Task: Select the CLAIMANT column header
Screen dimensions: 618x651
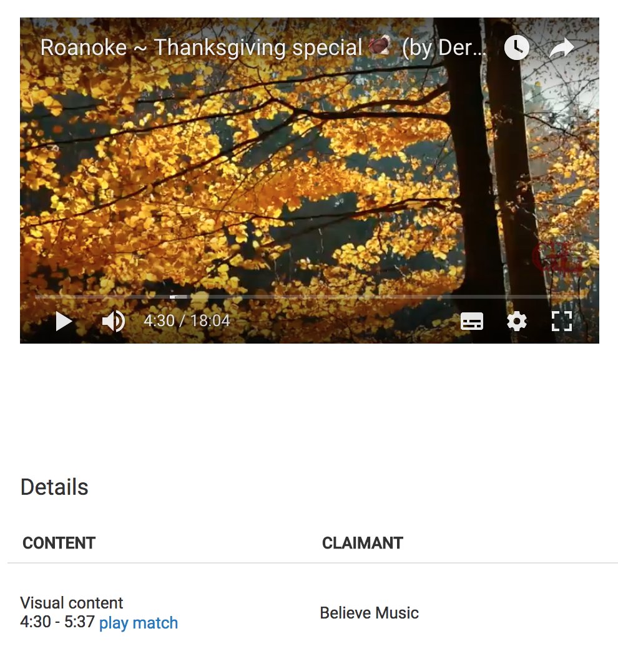Action: coord(363,543)
